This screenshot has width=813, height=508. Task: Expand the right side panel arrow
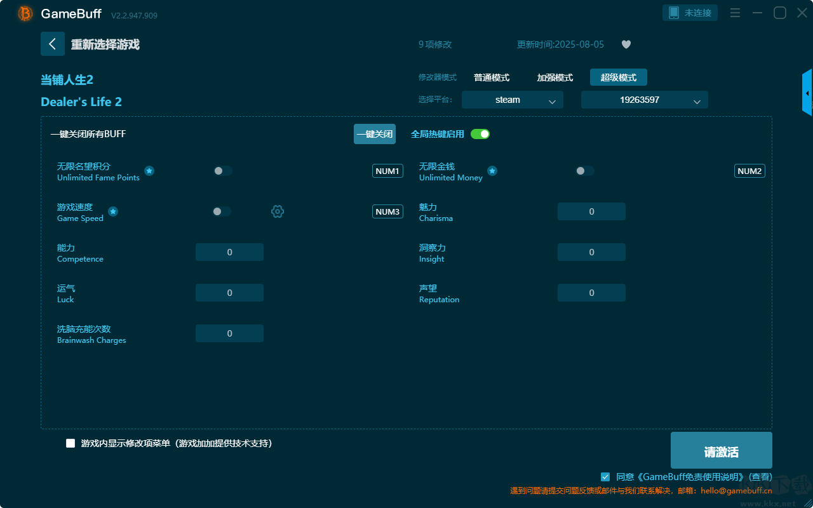pyautogui.click(x=807, y=93)
